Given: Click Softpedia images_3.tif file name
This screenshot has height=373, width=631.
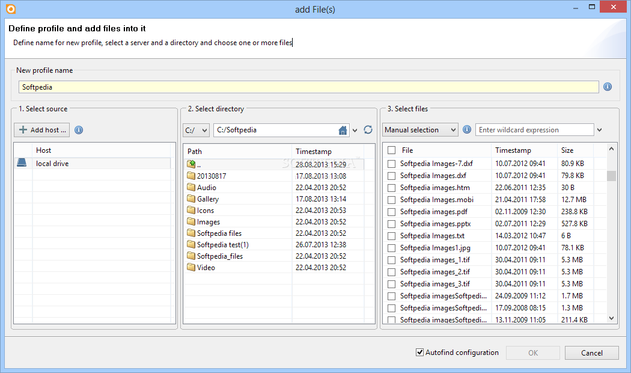Looking at the screenshot, I should coord(434,284).
